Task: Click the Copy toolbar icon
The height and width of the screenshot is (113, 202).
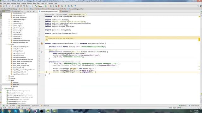Action: (x=18, y=6)
